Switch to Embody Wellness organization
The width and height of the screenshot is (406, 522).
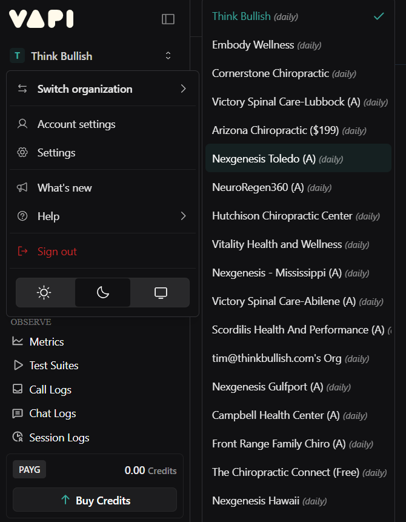pyautogui.click(x=298, y=45)
